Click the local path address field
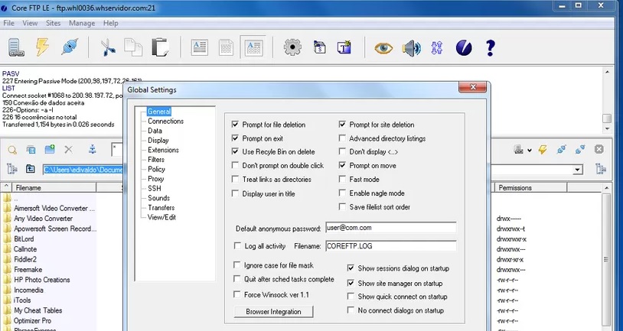The width and height of the screenshot is (623, 331). [83, 170]
